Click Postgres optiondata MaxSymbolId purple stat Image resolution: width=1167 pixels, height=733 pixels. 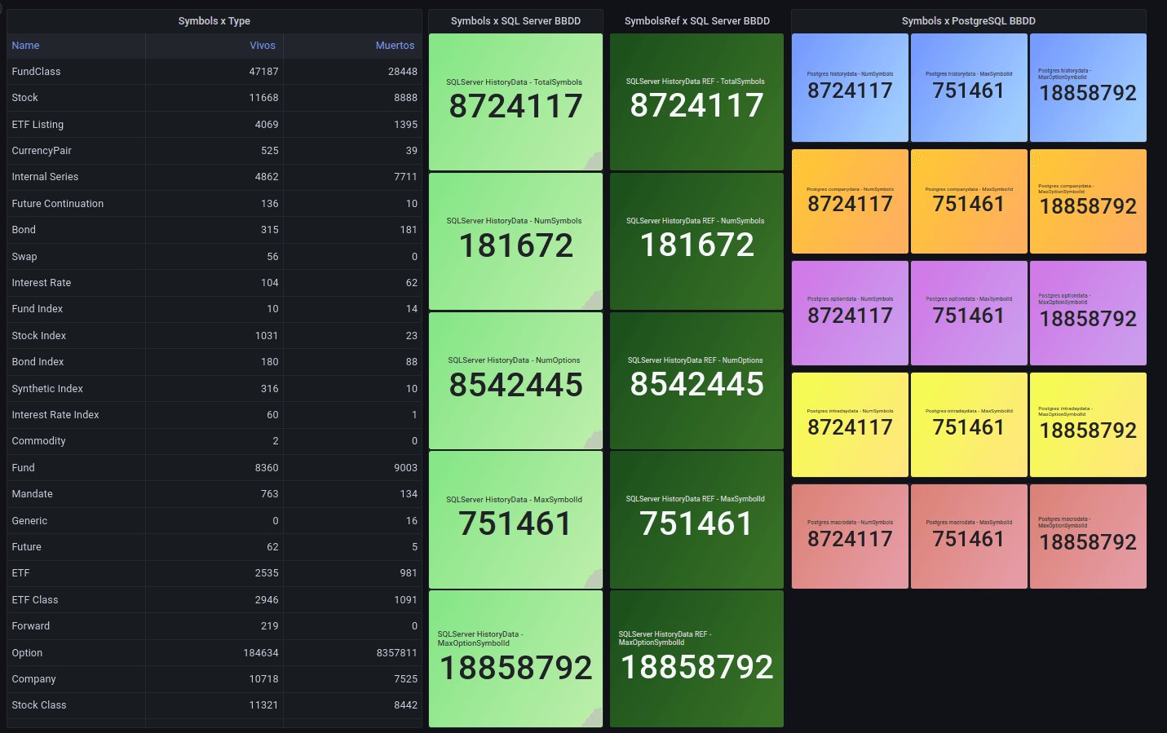969,313
